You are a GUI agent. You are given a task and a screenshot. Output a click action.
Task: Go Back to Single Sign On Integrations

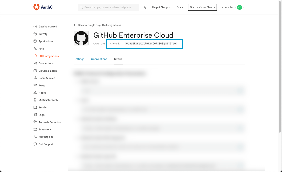pyautogui.click(x=99, y=25)
